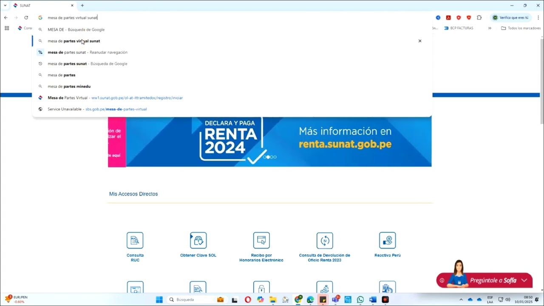This screenshot has width=544, height=306.
Task: Open Consulta de Devolución de Oficio Renta 2023
Action: pos(325,240)
